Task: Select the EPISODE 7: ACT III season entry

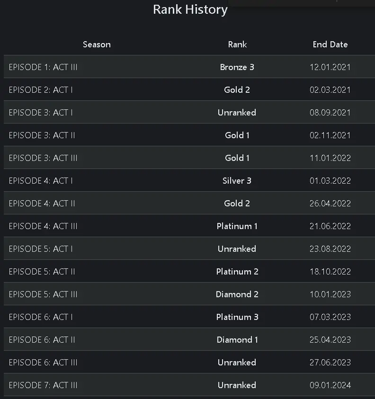Action: [x=43, y=385]
